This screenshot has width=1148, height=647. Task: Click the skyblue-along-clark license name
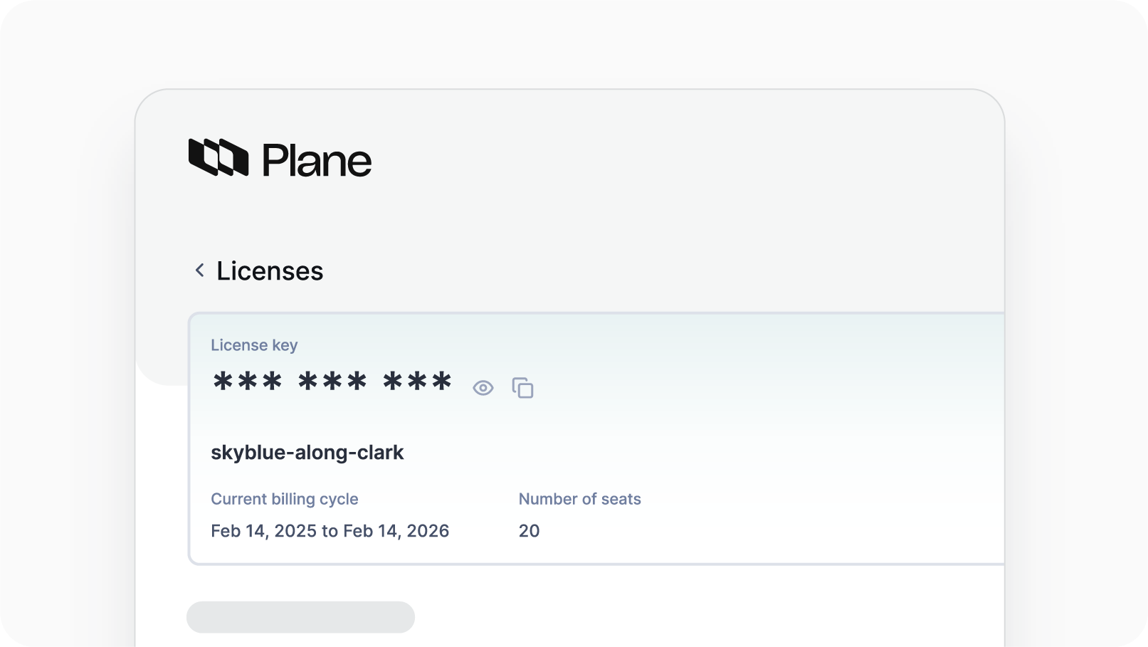[307, 453]
